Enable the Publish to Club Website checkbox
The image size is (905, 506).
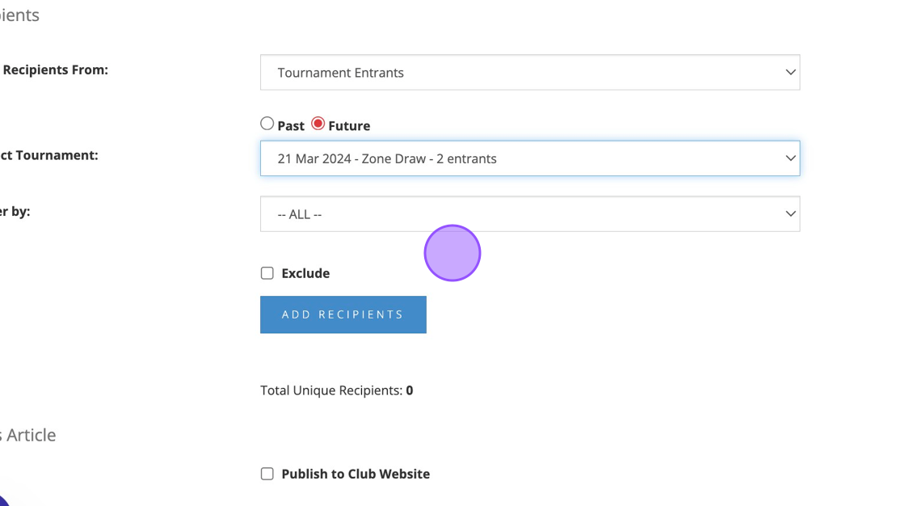coord(267,474)
